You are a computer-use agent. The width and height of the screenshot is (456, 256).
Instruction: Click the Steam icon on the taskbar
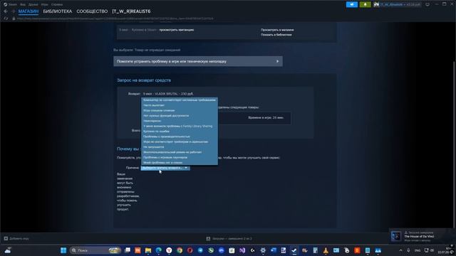click(x=294, y=250)
